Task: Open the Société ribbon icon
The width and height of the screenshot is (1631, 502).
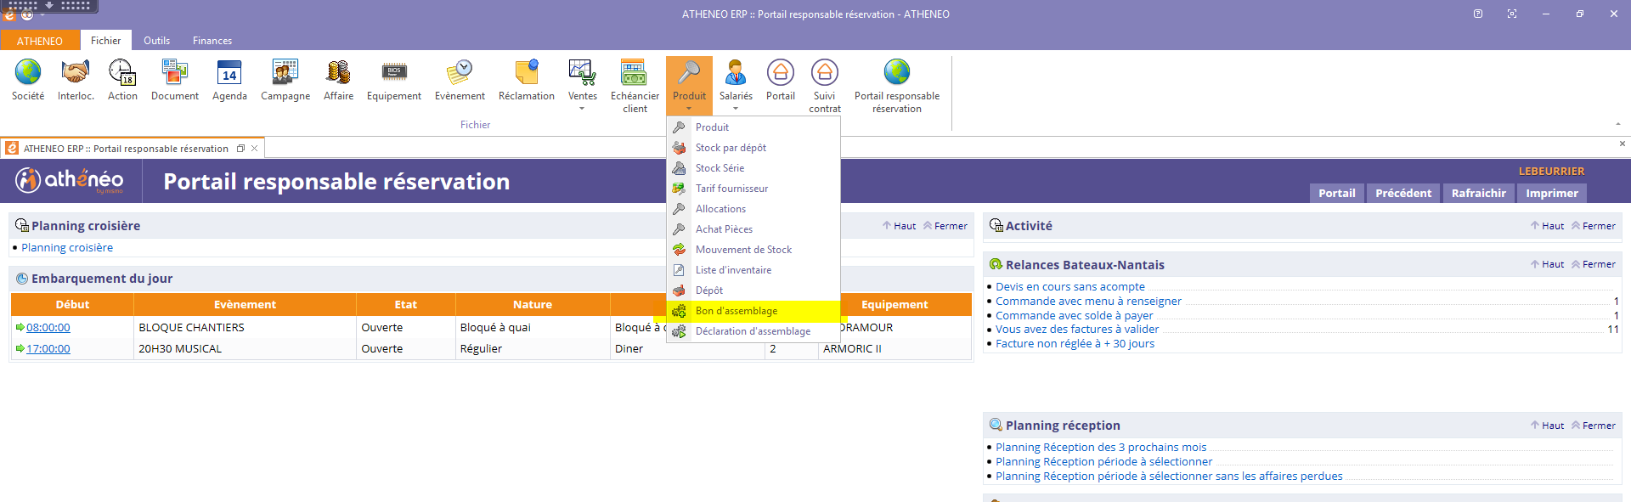Action: click(x=28, y=81)
